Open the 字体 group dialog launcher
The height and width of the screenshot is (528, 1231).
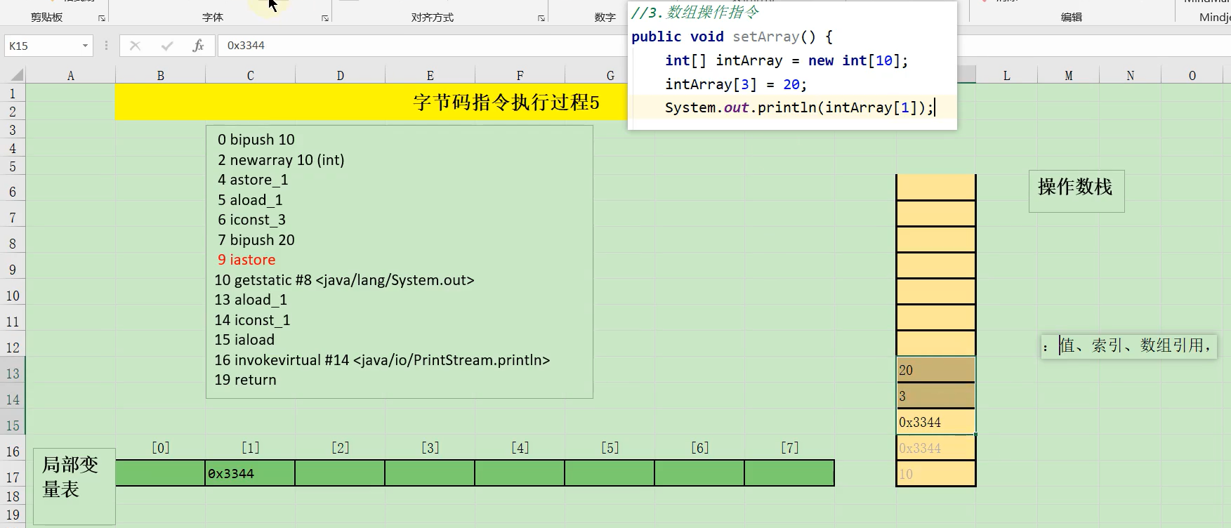[x=325, y=18]
